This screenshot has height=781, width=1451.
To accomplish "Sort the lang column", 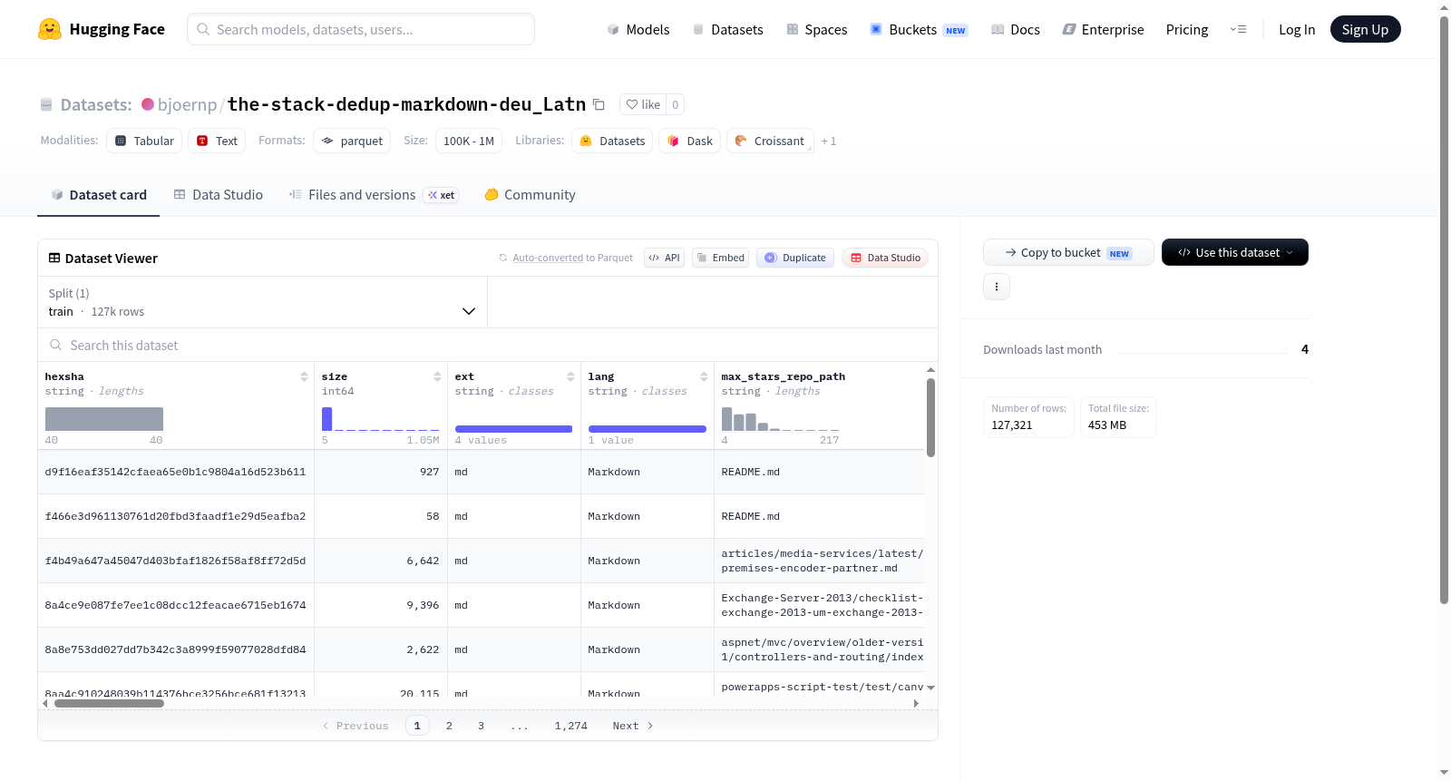I will (x=704, y=376).
